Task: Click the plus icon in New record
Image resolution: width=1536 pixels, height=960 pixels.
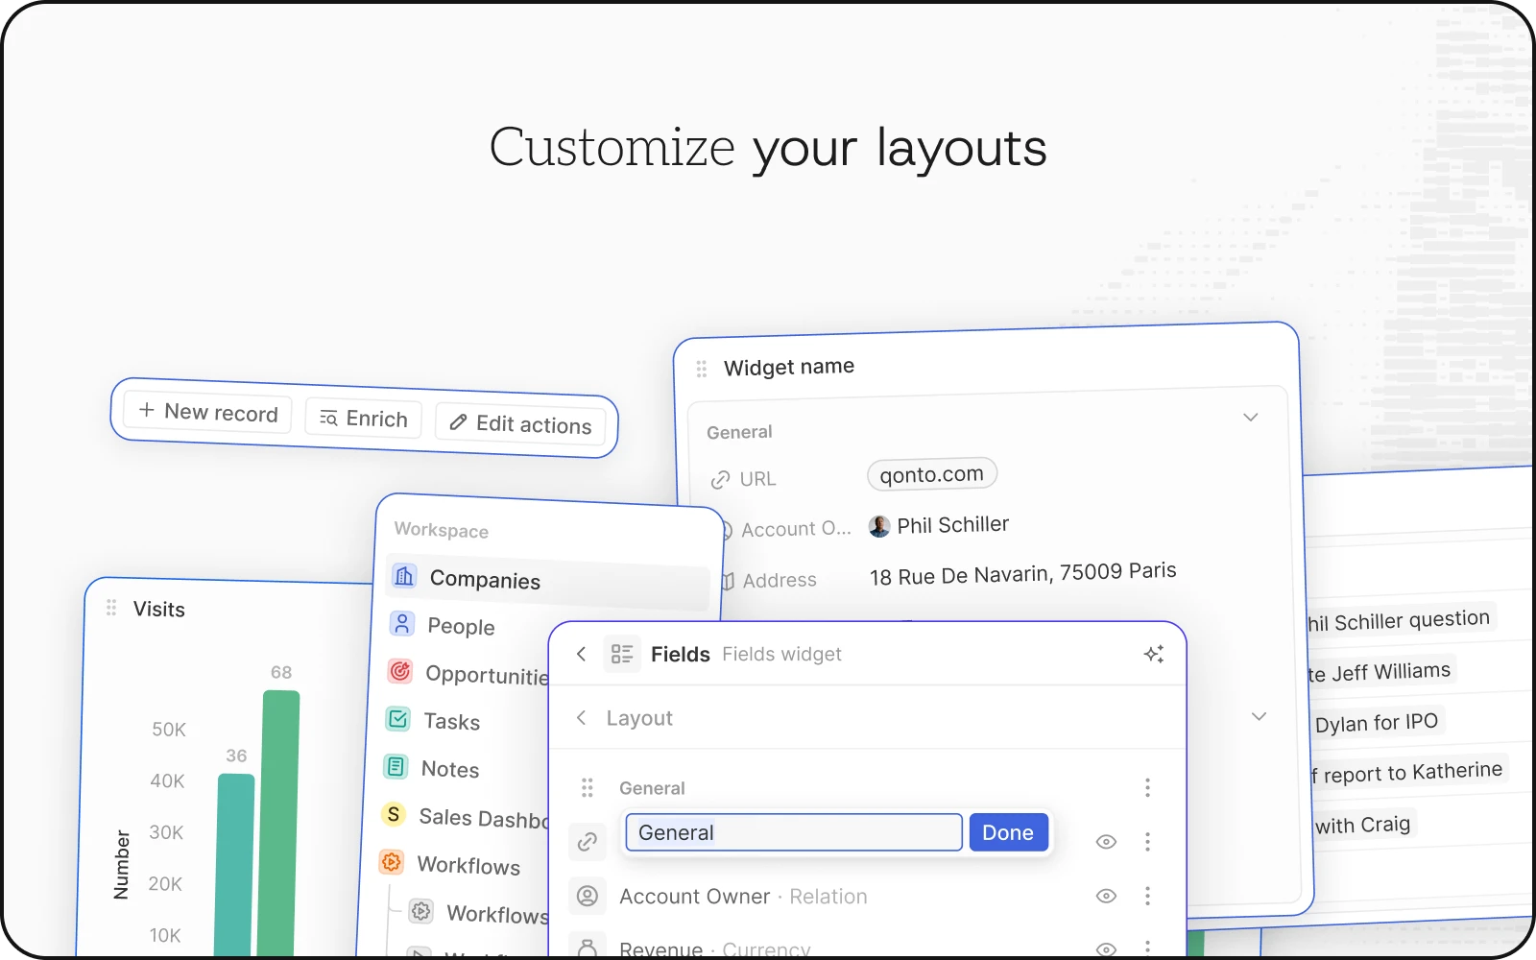Action: (147, 410)
